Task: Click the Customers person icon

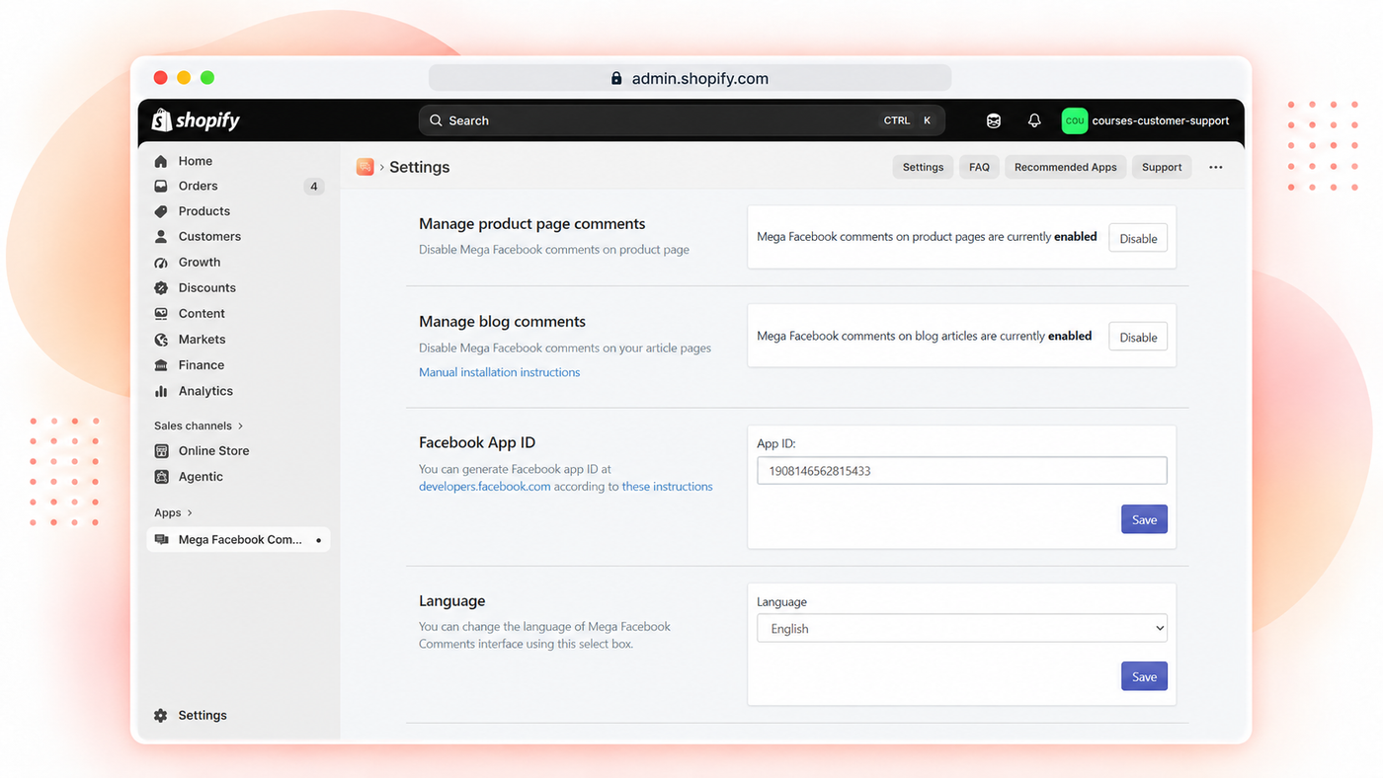Action: (x=161, y=237)
